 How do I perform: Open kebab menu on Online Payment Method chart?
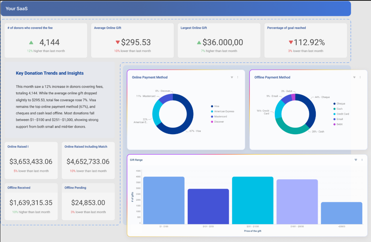pyautogui.click(x=238, y=77)
